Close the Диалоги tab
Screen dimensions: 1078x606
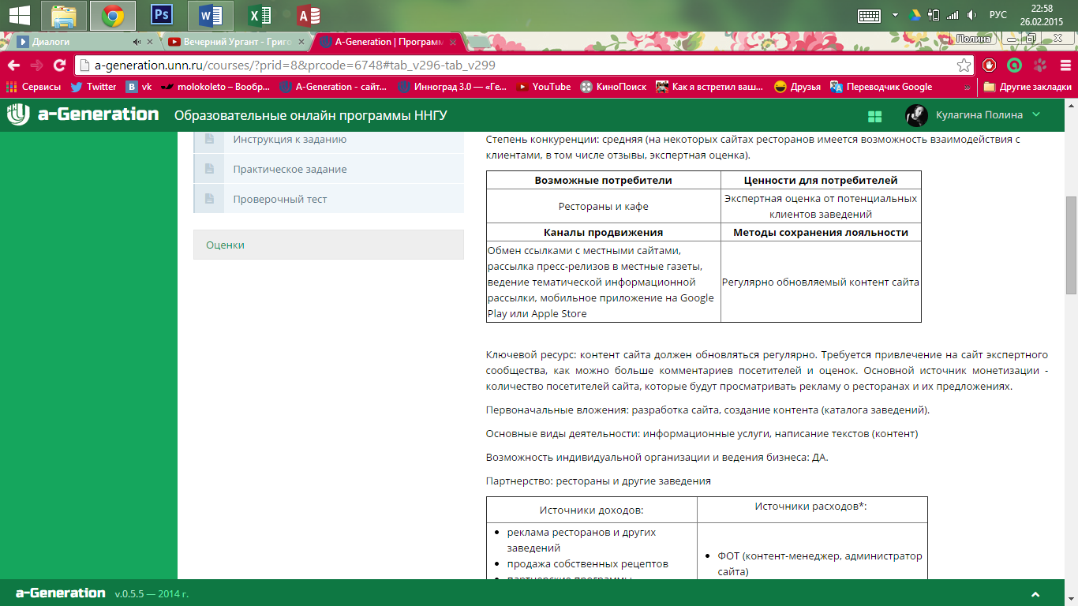(148, 42)
